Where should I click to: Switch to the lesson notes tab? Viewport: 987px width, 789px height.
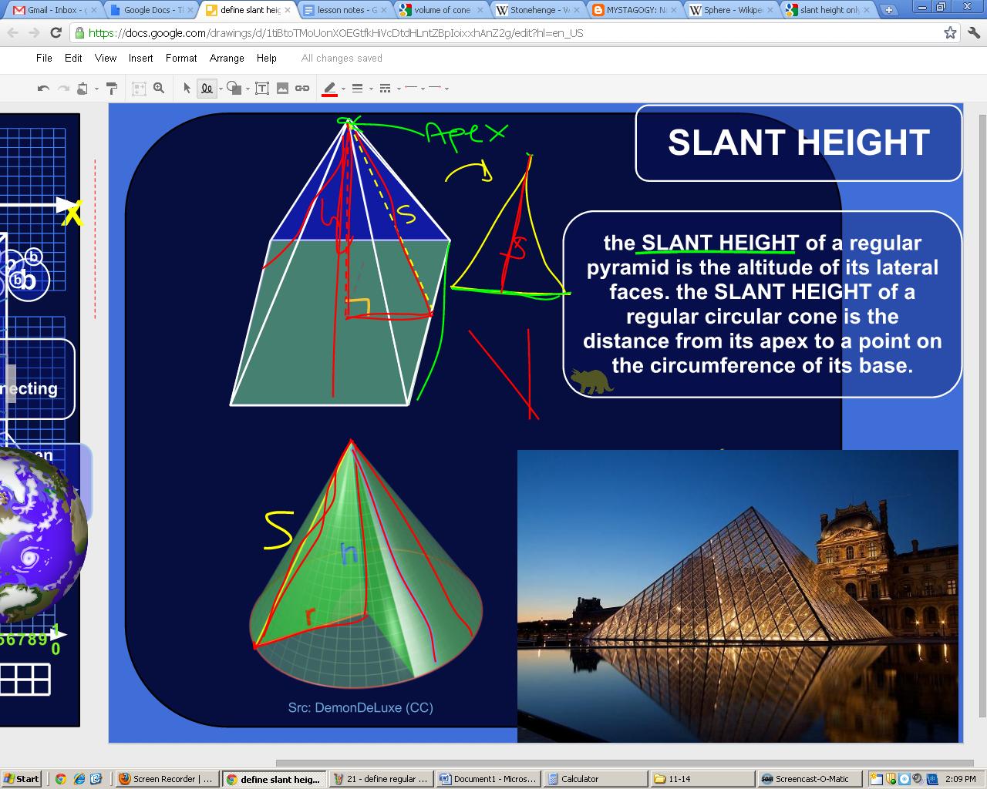click(345, 10)
